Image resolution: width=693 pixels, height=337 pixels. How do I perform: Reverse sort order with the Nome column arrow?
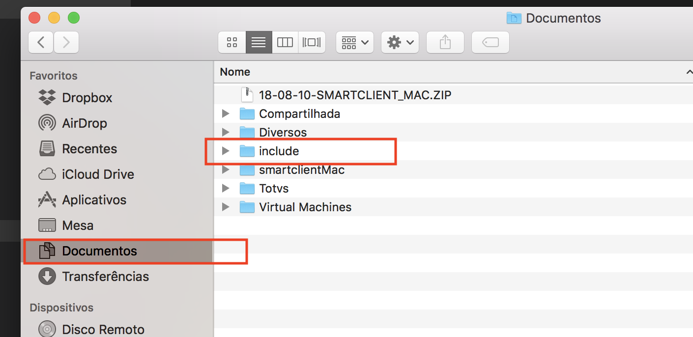click(x=689, y=72)
